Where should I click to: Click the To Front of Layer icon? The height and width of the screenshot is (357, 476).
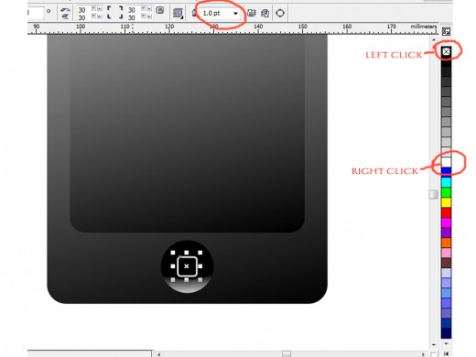click(x=252, y=13)
